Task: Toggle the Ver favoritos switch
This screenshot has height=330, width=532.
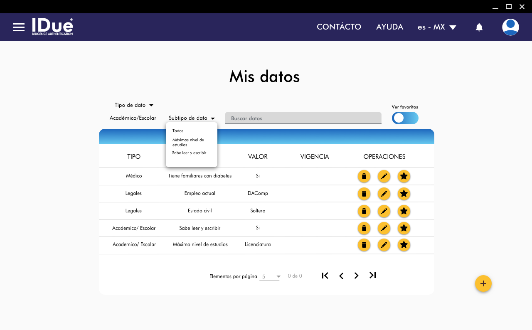Action: point(405,118)
